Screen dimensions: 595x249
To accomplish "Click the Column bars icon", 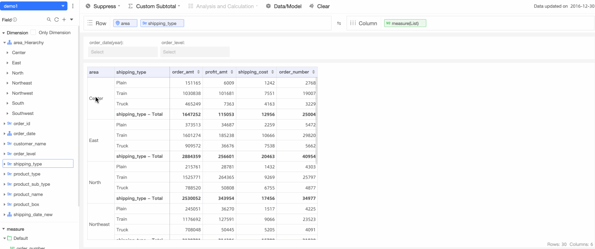I will tap(353, 23).
